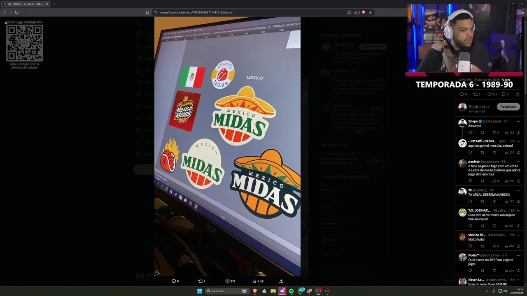The width and height of the screenshot is (527, 296).
Task: Click the taskbar Pesquisar search box
Action: coord(228,291)
